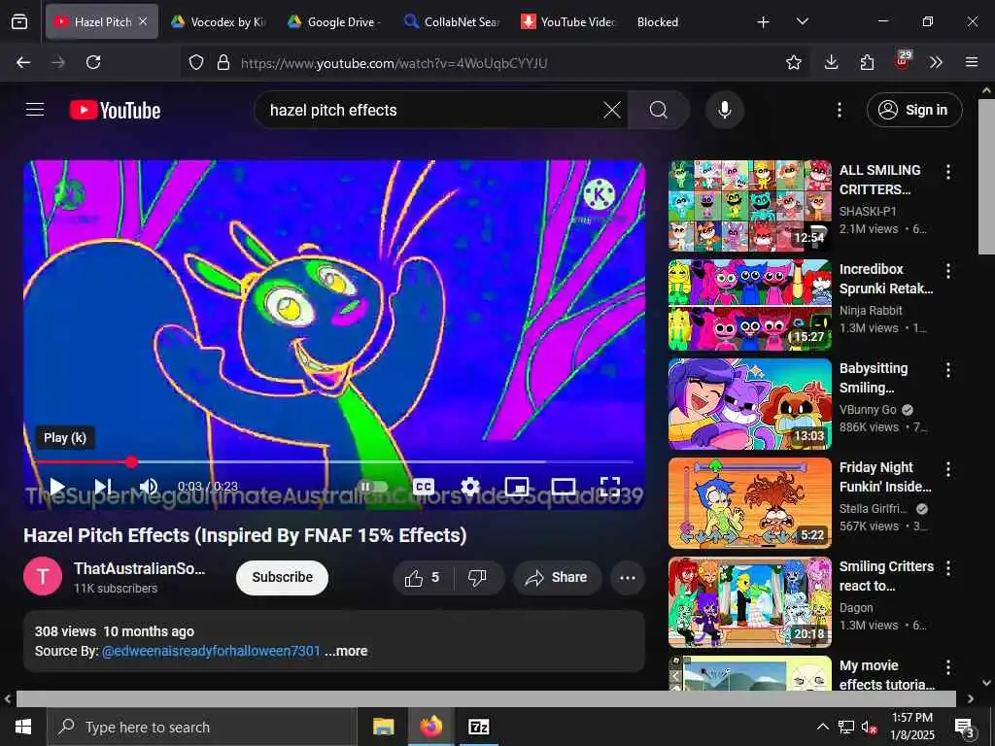Open browser extensions puzzle icon
Image resolution: width=995 pixels, height=746 pixels.
867,62
